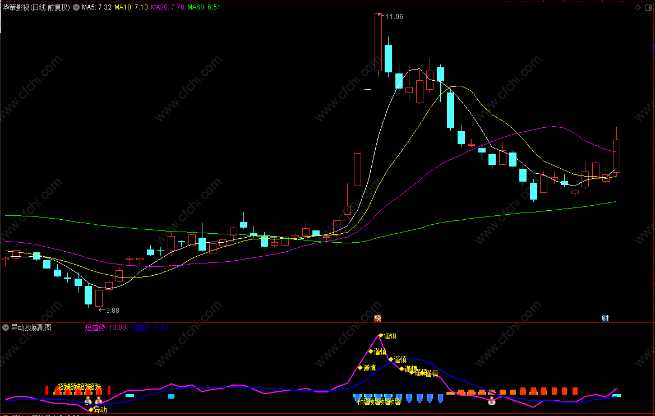This screenshot has height=416, width=655.
Task: Click the rightmost red candlestick on chart
Action: 616,156
